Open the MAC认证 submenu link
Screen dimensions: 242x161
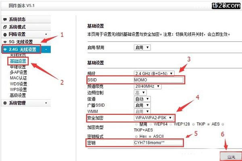click(x=19, y=78)
